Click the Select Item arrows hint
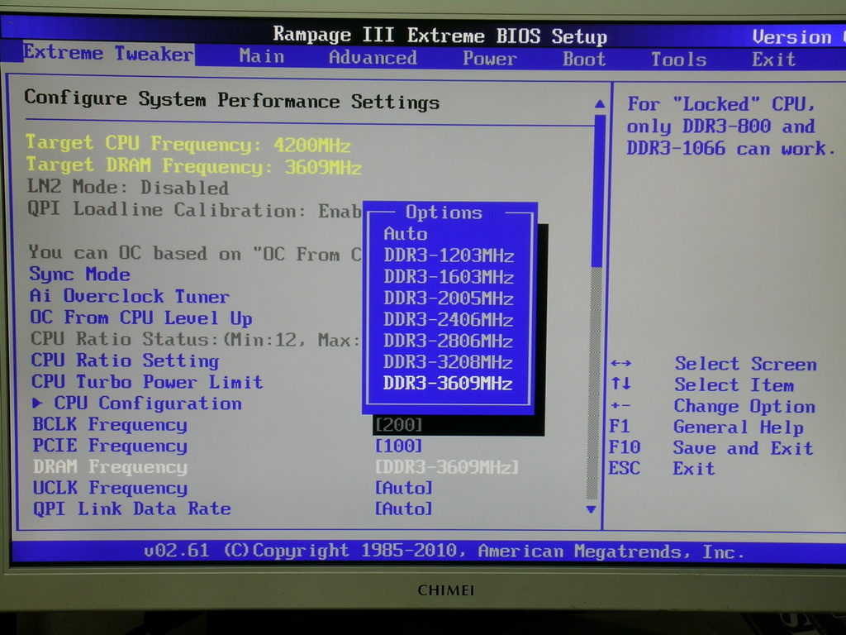The width and height of the screenshot is (846, 635). click(x=702, y=385)
